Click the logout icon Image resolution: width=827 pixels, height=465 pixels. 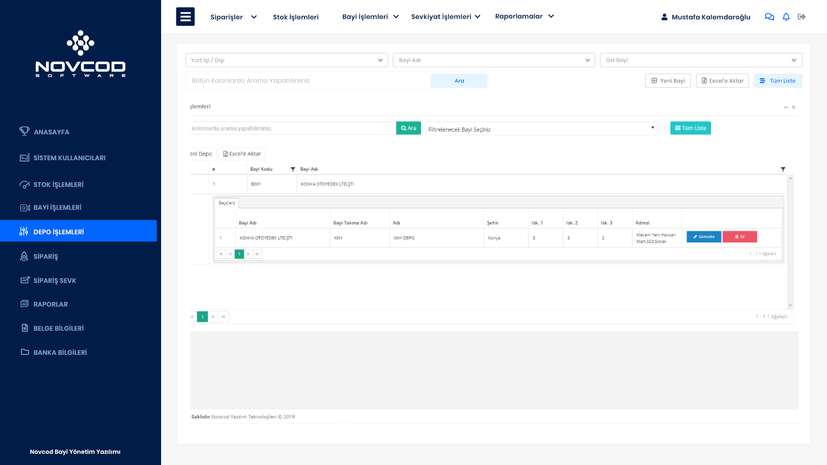point(802,17)
